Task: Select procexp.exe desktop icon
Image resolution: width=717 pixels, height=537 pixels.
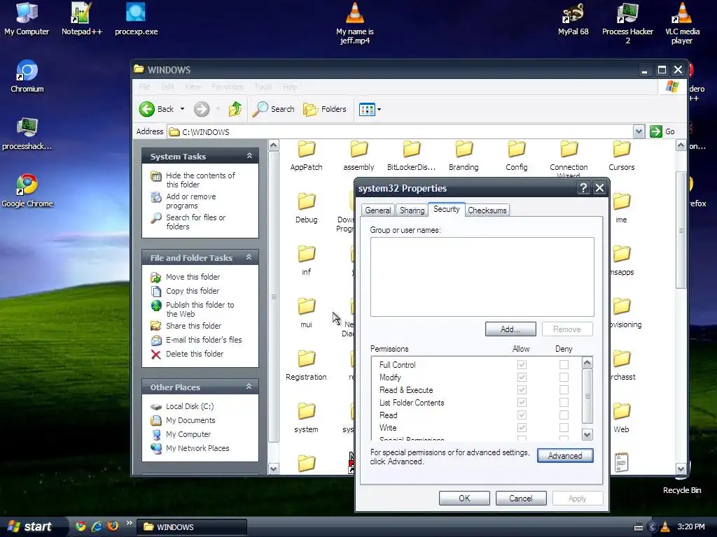Action: click(136, 19)
